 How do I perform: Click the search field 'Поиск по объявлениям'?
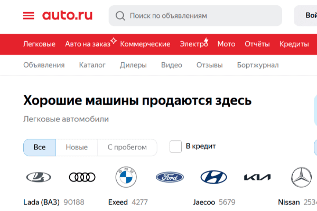195,16
